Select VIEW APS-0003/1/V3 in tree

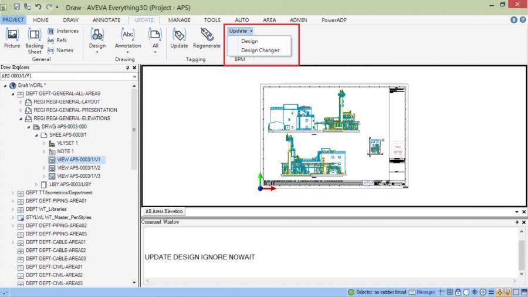(79, 176)
